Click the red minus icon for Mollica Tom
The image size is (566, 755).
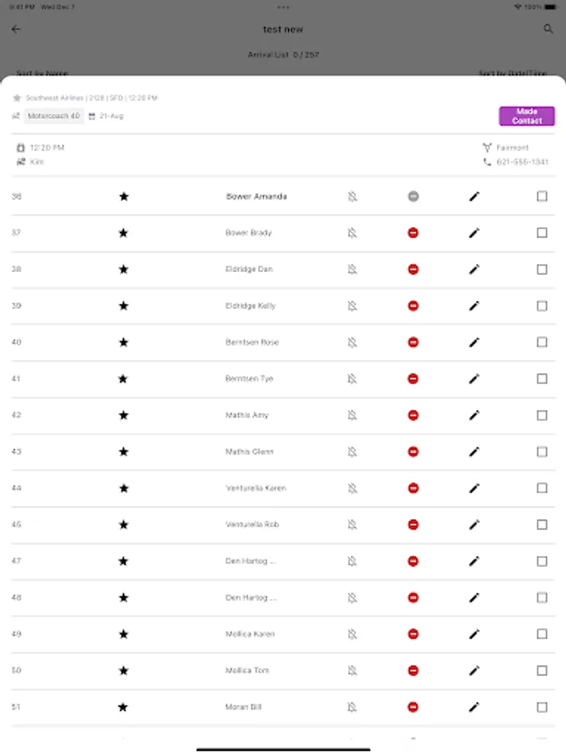click(x=413, y=671)
